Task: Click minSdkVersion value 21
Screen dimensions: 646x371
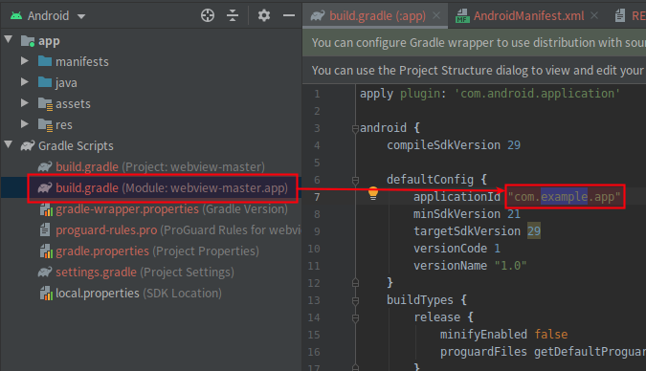Action: pos(514,214)
